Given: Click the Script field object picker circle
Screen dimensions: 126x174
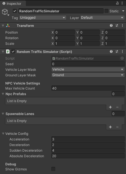Looking at the screenshot, I should coord(122,58).
